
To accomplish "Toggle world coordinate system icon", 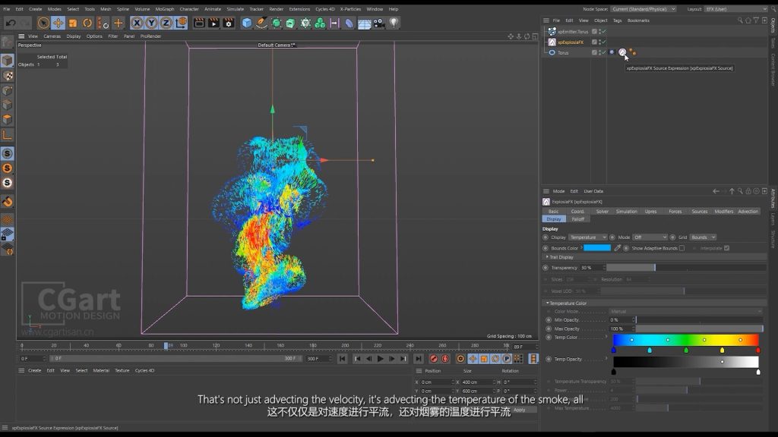I will tap(181, 23).
